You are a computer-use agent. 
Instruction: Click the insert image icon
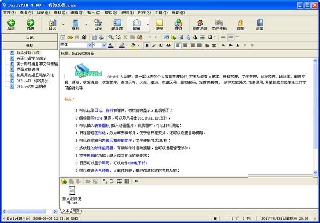[x=181, y=37]
